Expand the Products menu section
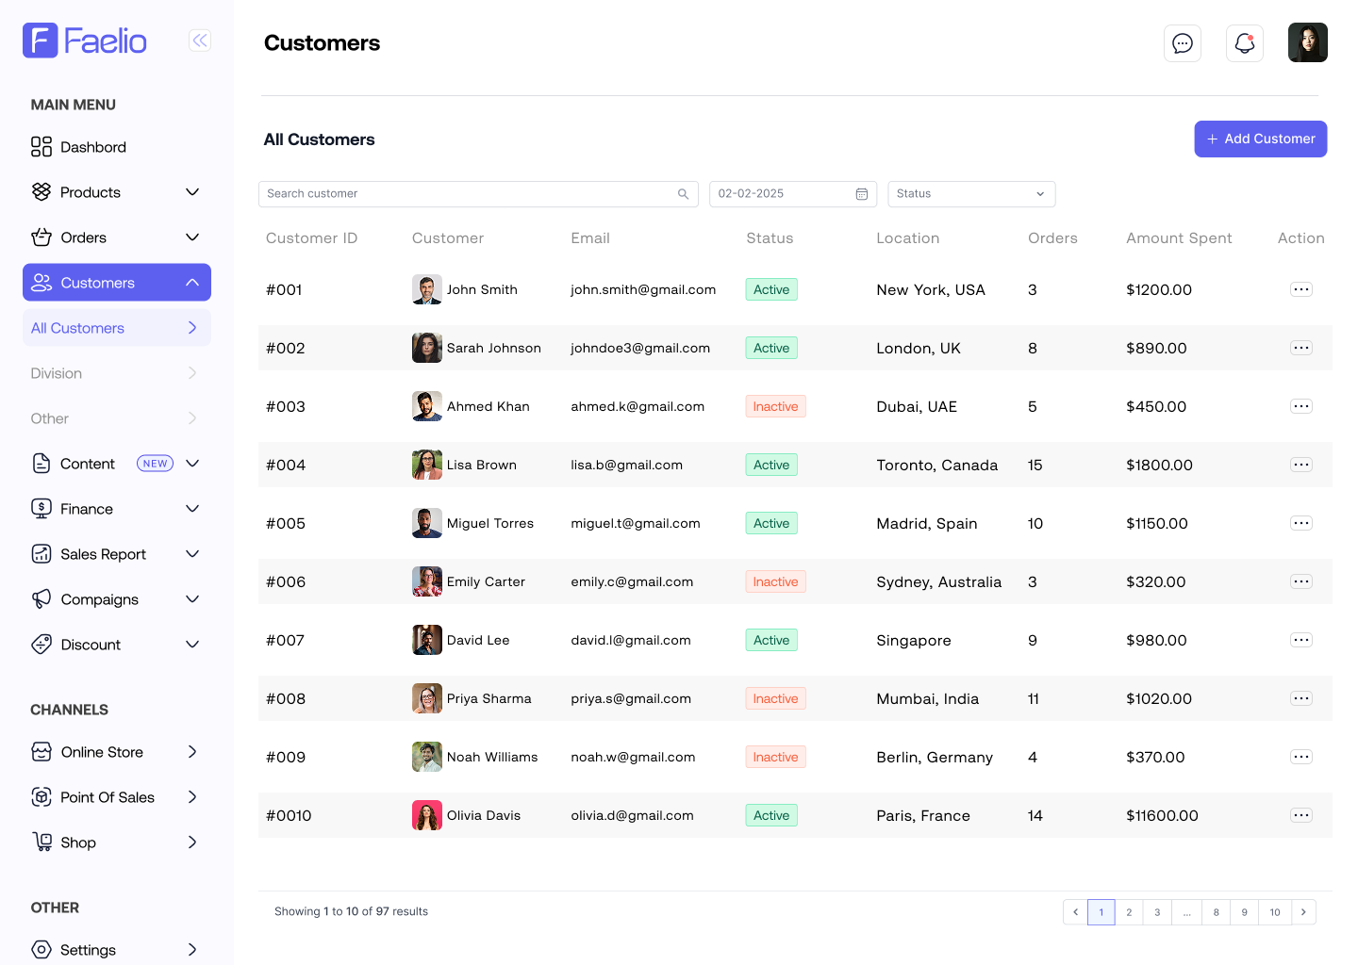 point(192,192)
